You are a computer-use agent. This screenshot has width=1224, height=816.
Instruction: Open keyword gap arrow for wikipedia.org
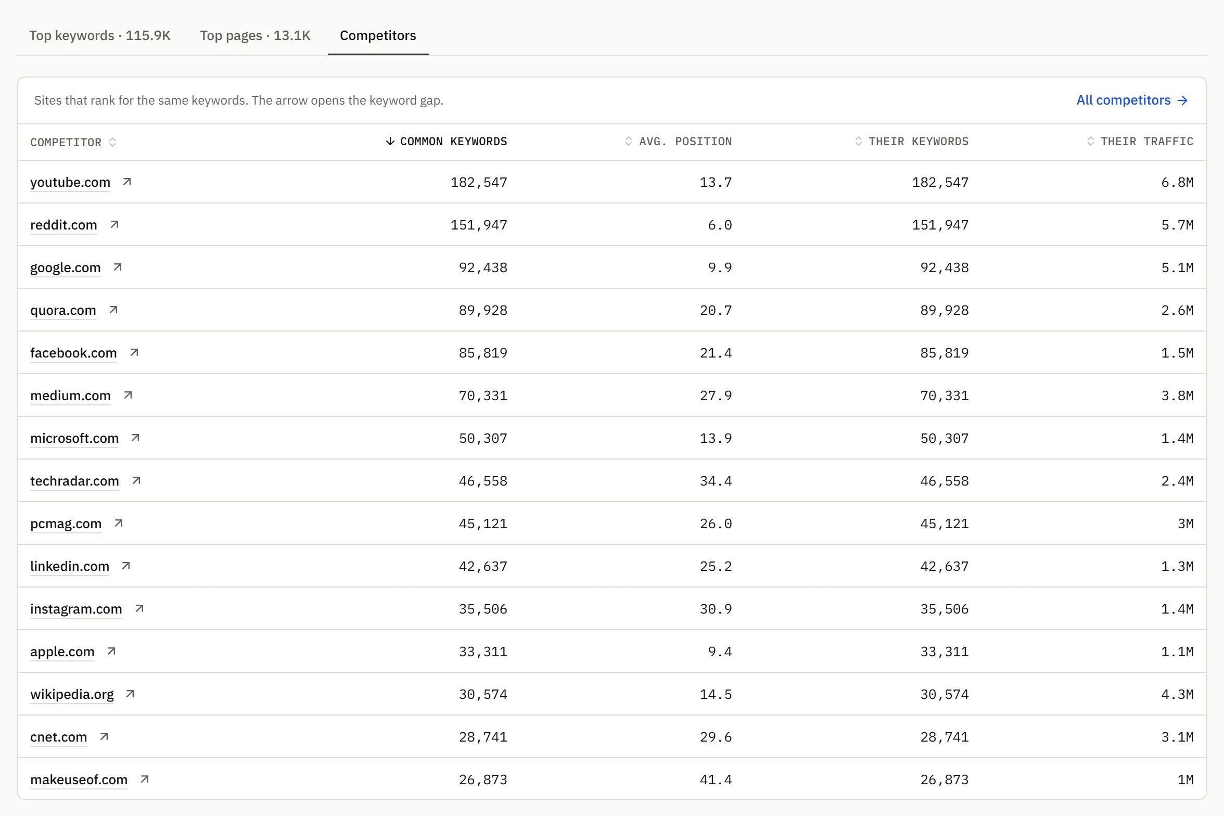tap(130, 694)
